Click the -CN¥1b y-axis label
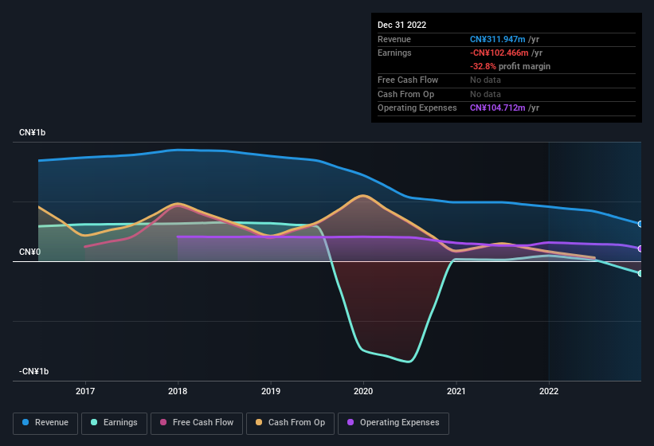Viewport: 654px width, 446px height. [x=33, y=371]
